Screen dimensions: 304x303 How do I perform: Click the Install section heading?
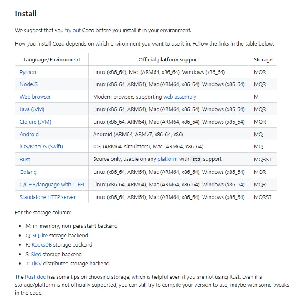click(x=26, y=13)
